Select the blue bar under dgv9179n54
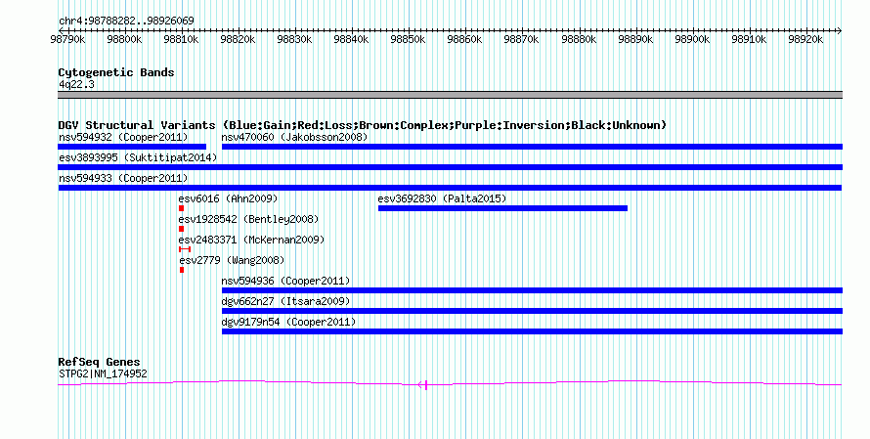870x439 pixels. point(532,331)
